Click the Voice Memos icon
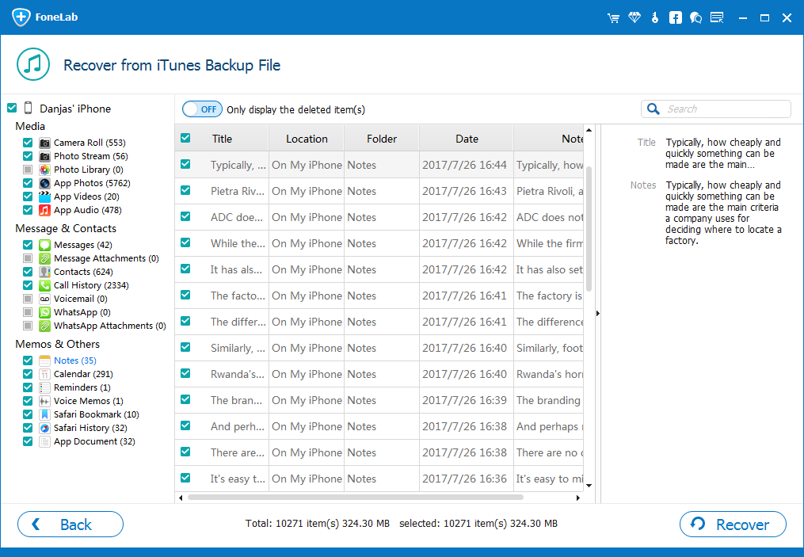 click(44, 401)
